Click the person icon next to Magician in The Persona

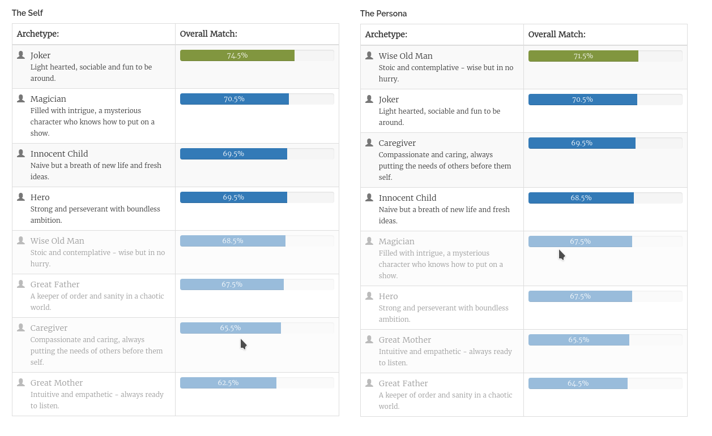pos(369,241)
